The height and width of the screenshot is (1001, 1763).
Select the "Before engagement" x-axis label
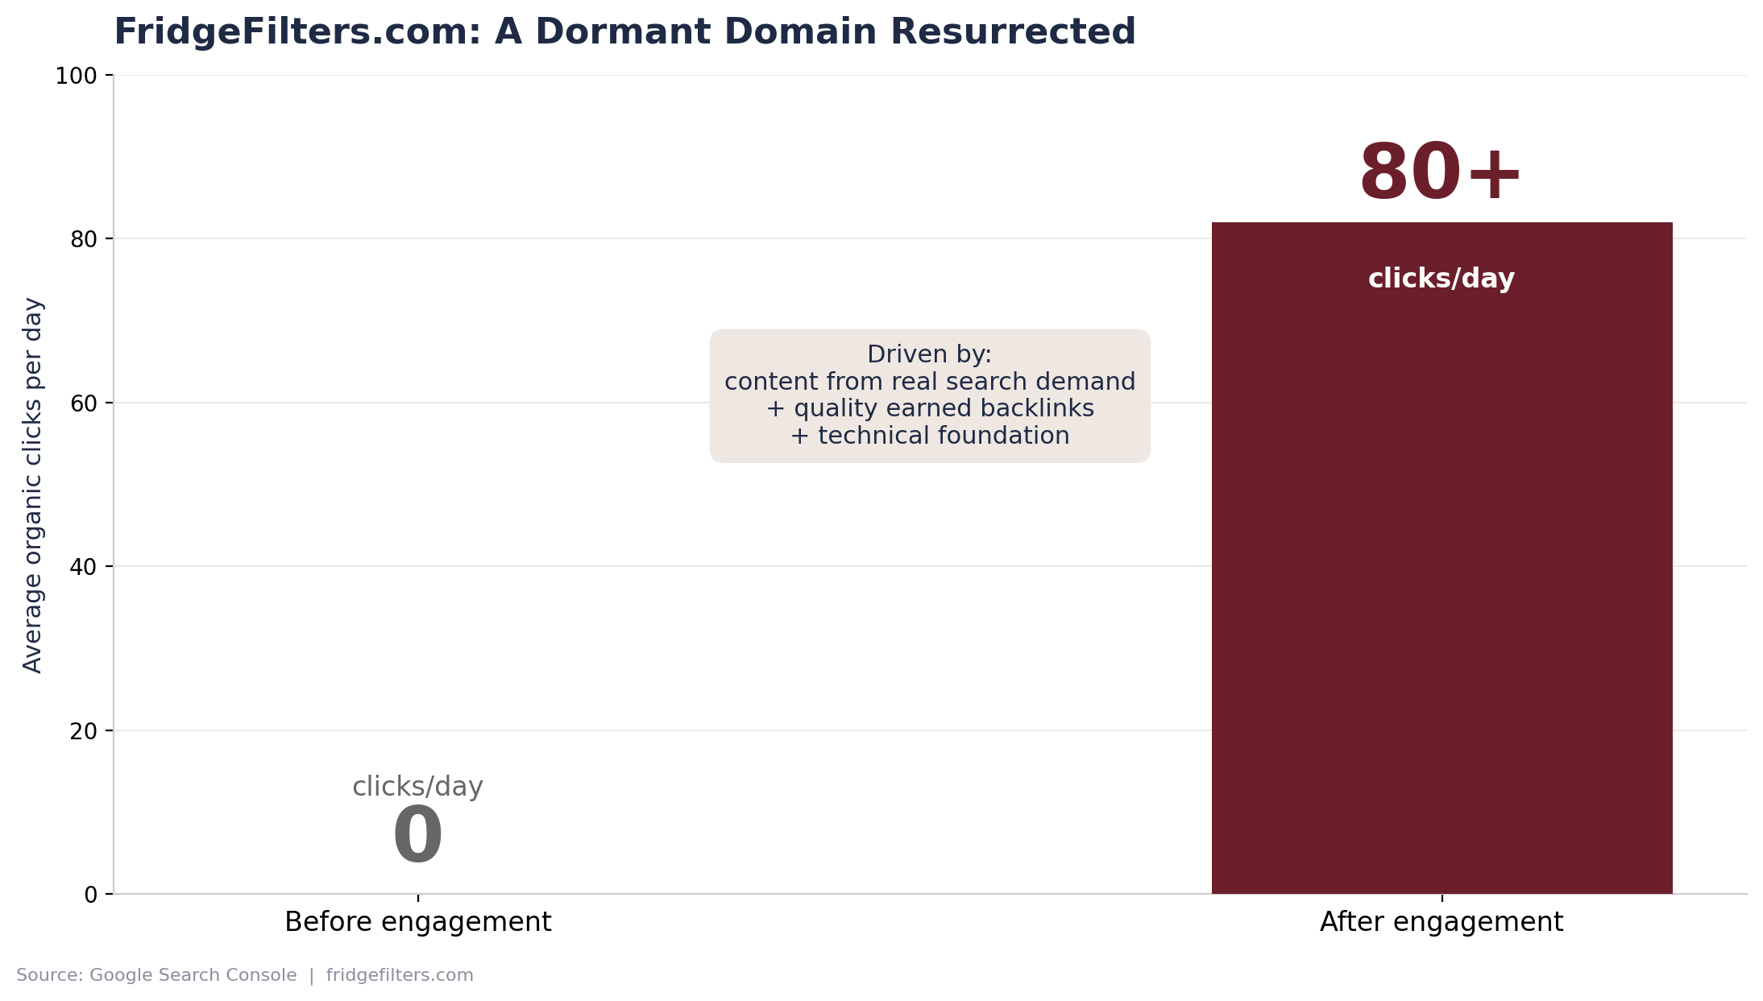click(418, 922)
